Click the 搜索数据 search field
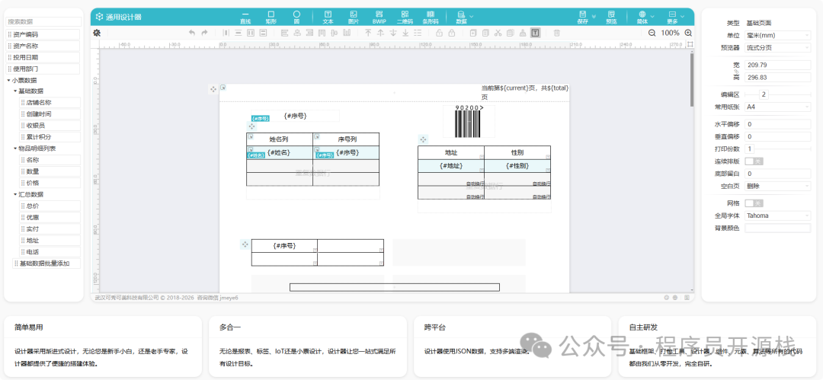Viewport: 823px width, 380px height. [43, 22]
